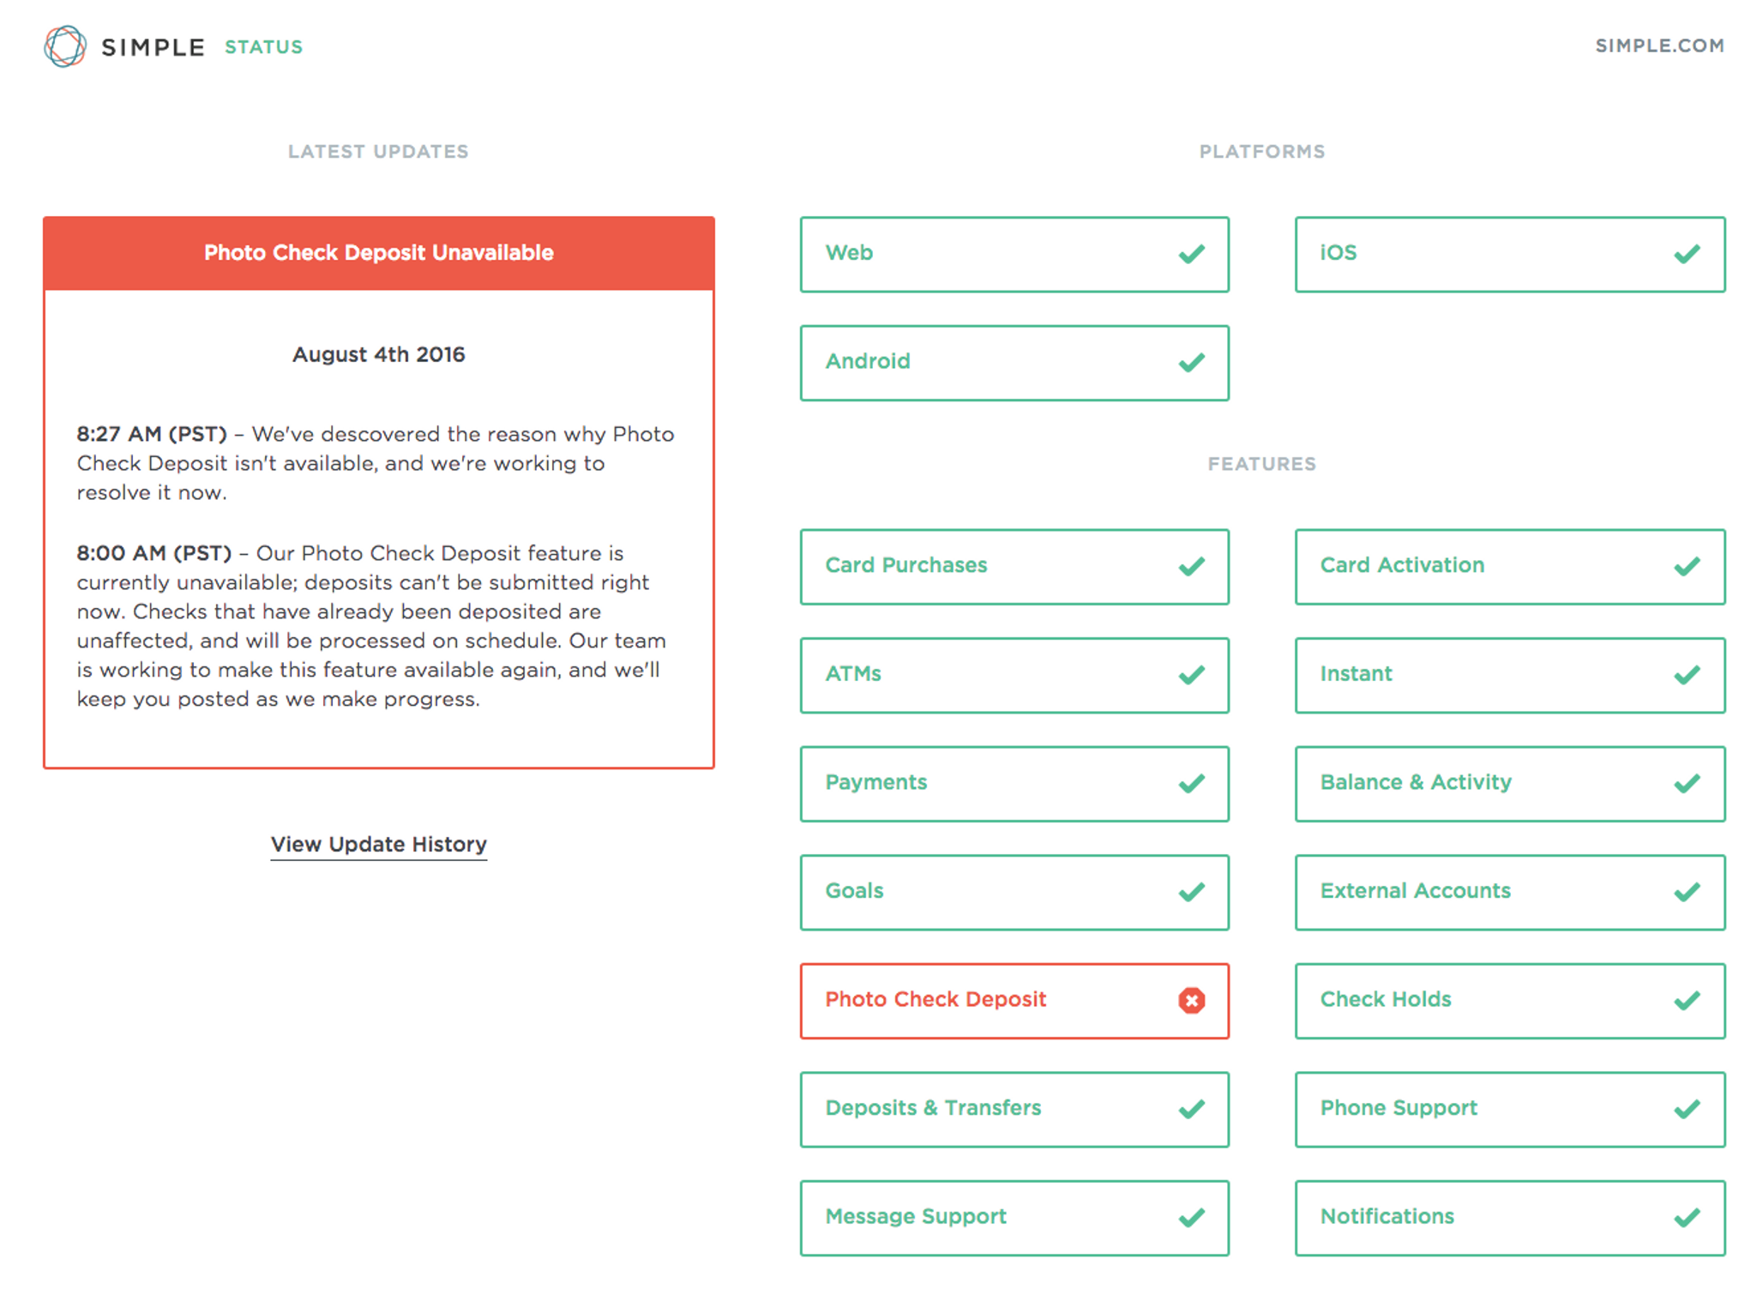1763x1301 pixels.
Task: Click the Android status checkmark icon
Action: point(1191,363)
